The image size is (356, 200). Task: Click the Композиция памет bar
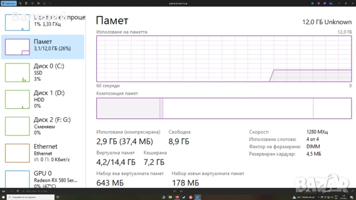tap(224, 108)
